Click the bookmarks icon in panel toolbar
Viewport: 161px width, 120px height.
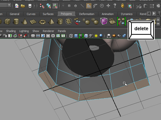click(x=10, y=36)
